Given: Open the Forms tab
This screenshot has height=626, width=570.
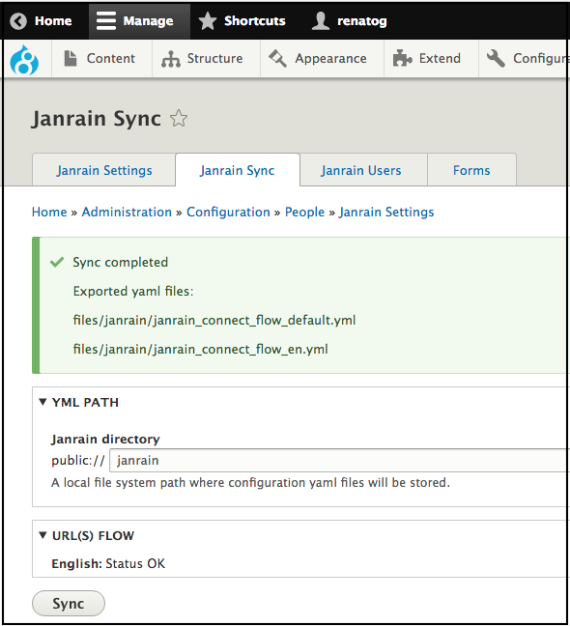Looking at the screenshot, I should (471, 170).
